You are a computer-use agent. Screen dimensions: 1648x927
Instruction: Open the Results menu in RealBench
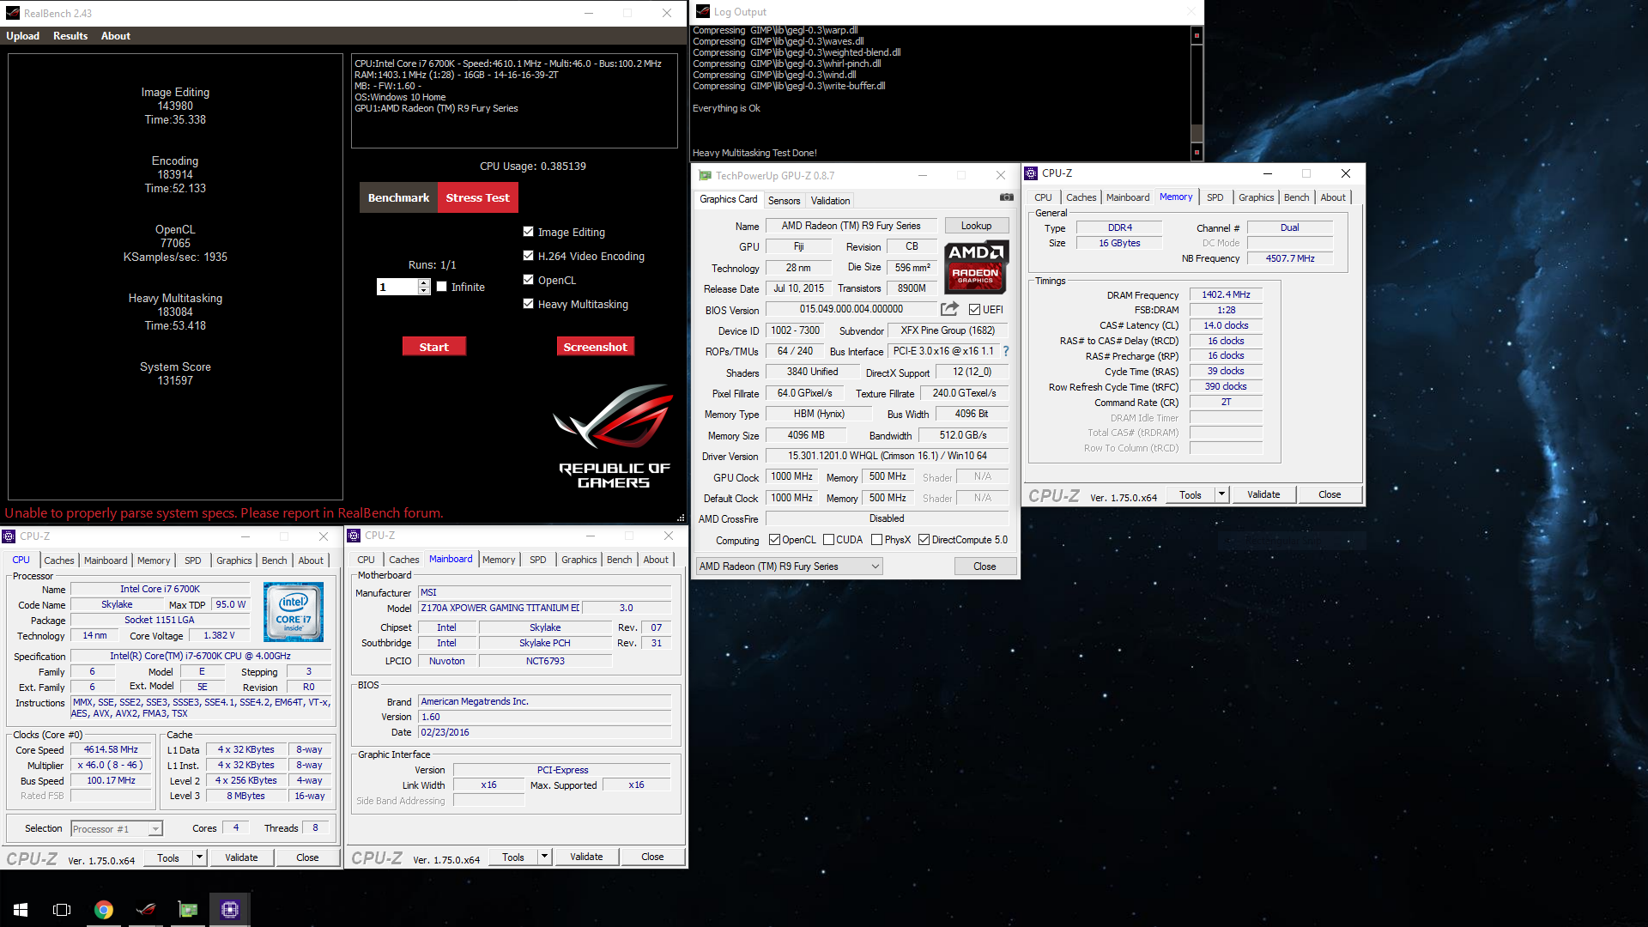70,36
